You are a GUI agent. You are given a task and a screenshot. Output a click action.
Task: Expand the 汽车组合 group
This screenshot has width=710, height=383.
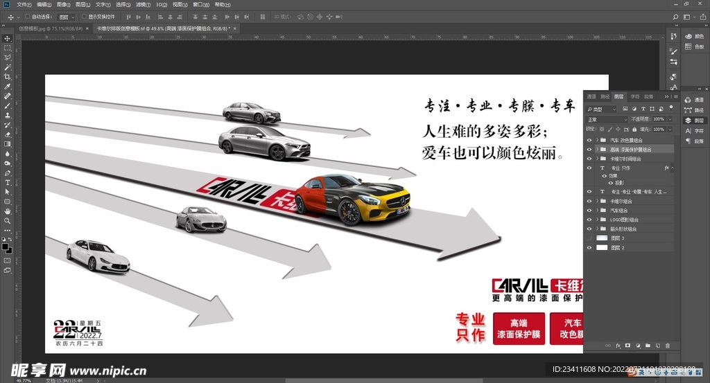(x=597, y=211)
